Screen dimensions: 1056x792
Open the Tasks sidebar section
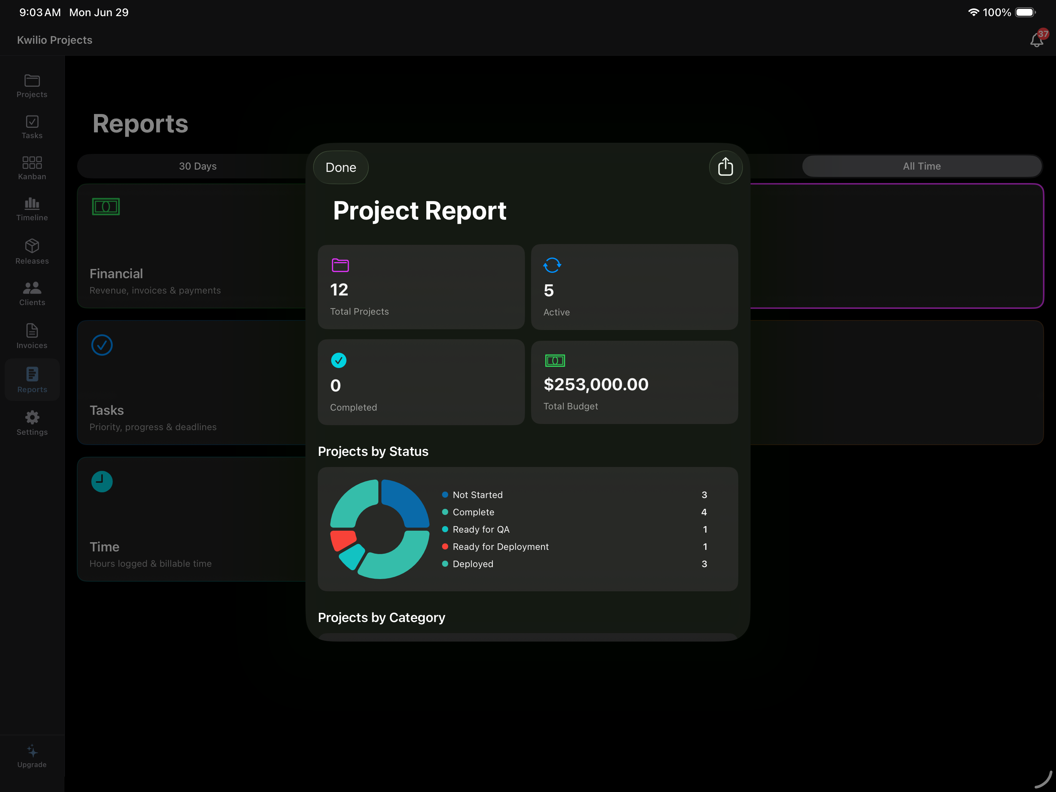[32, 127]
